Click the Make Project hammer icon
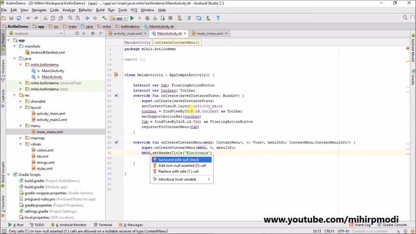 (x=104, y=18)
